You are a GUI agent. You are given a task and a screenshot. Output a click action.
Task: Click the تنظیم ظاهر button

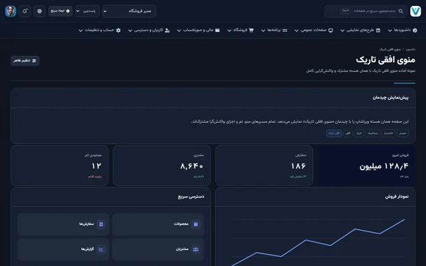pyautogui.click(x=25, y=61)
